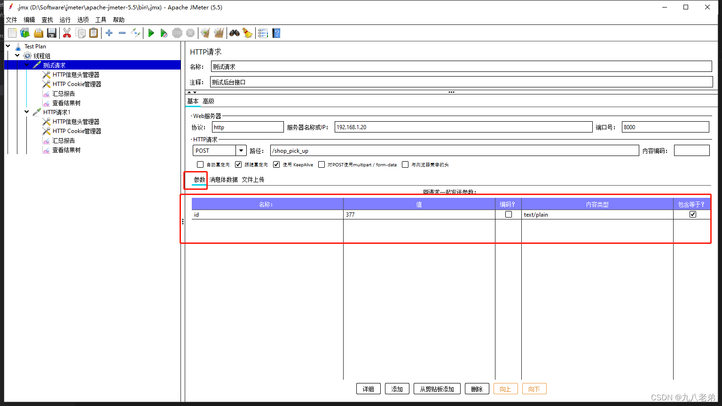Expand all nodes with the plus icon
This screenshot has height=406, width=722.
coord(109,33)
